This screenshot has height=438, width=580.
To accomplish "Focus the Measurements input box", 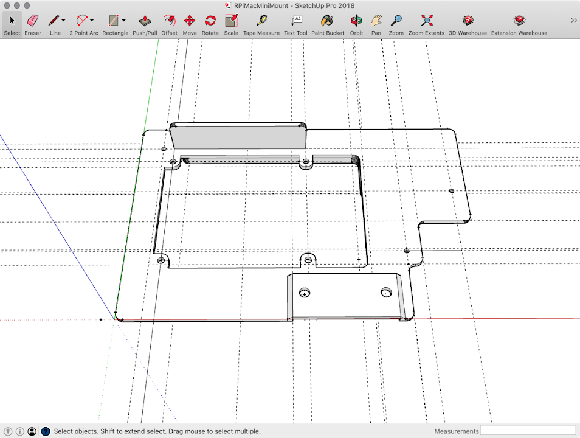I will pyautogui.click(x=528, y=431).
